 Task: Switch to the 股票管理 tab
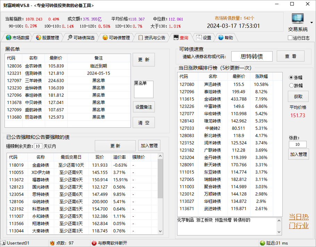click(x=48, y=38)
